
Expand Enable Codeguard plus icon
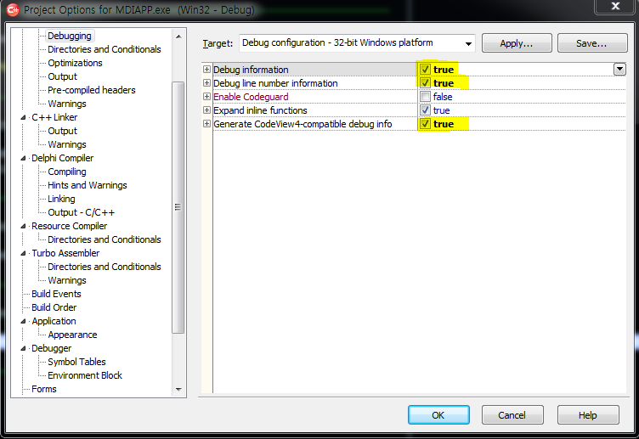coord(206,97)
